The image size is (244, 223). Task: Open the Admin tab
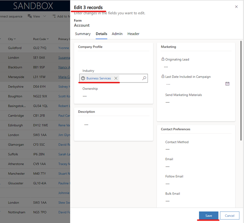117,34
